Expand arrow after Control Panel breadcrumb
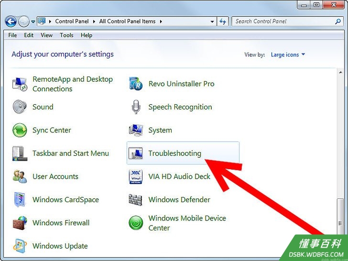 tap(94, 22)
